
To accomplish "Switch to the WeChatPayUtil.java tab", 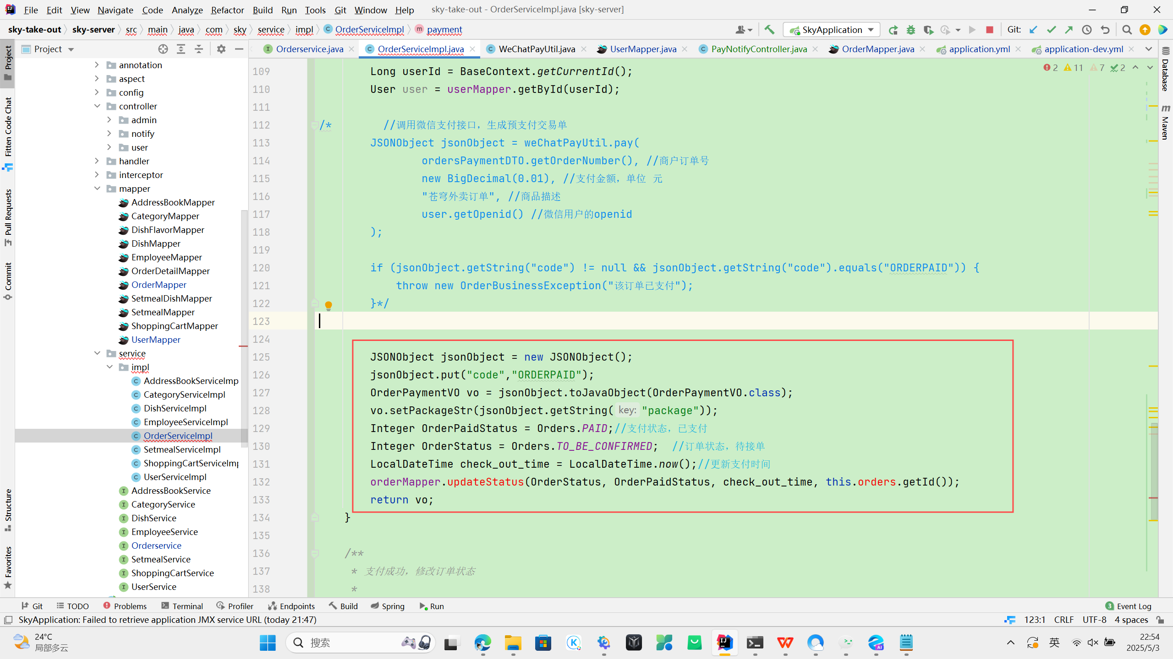I will (x=537, y=49).
